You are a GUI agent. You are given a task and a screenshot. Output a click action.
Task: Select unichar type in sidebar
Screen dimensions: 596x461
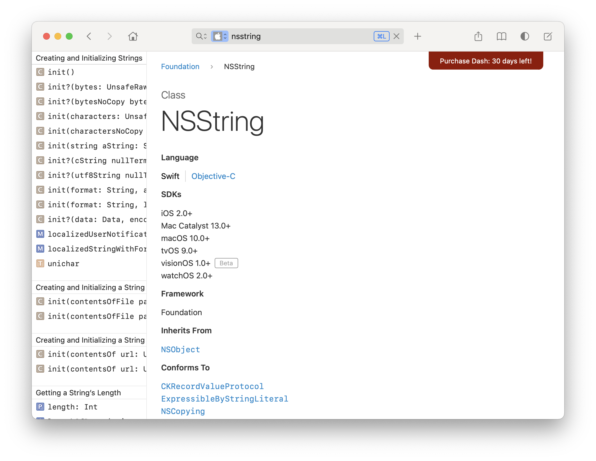point(63,264)
